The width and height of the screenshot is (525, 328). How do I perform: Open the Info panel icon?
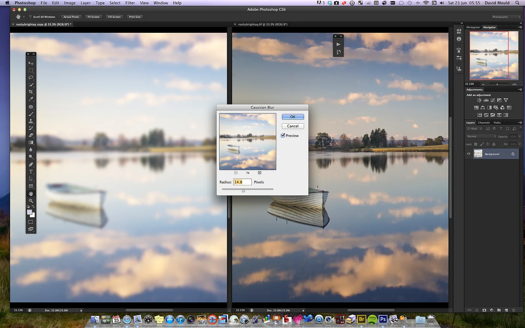click(459, 39)
